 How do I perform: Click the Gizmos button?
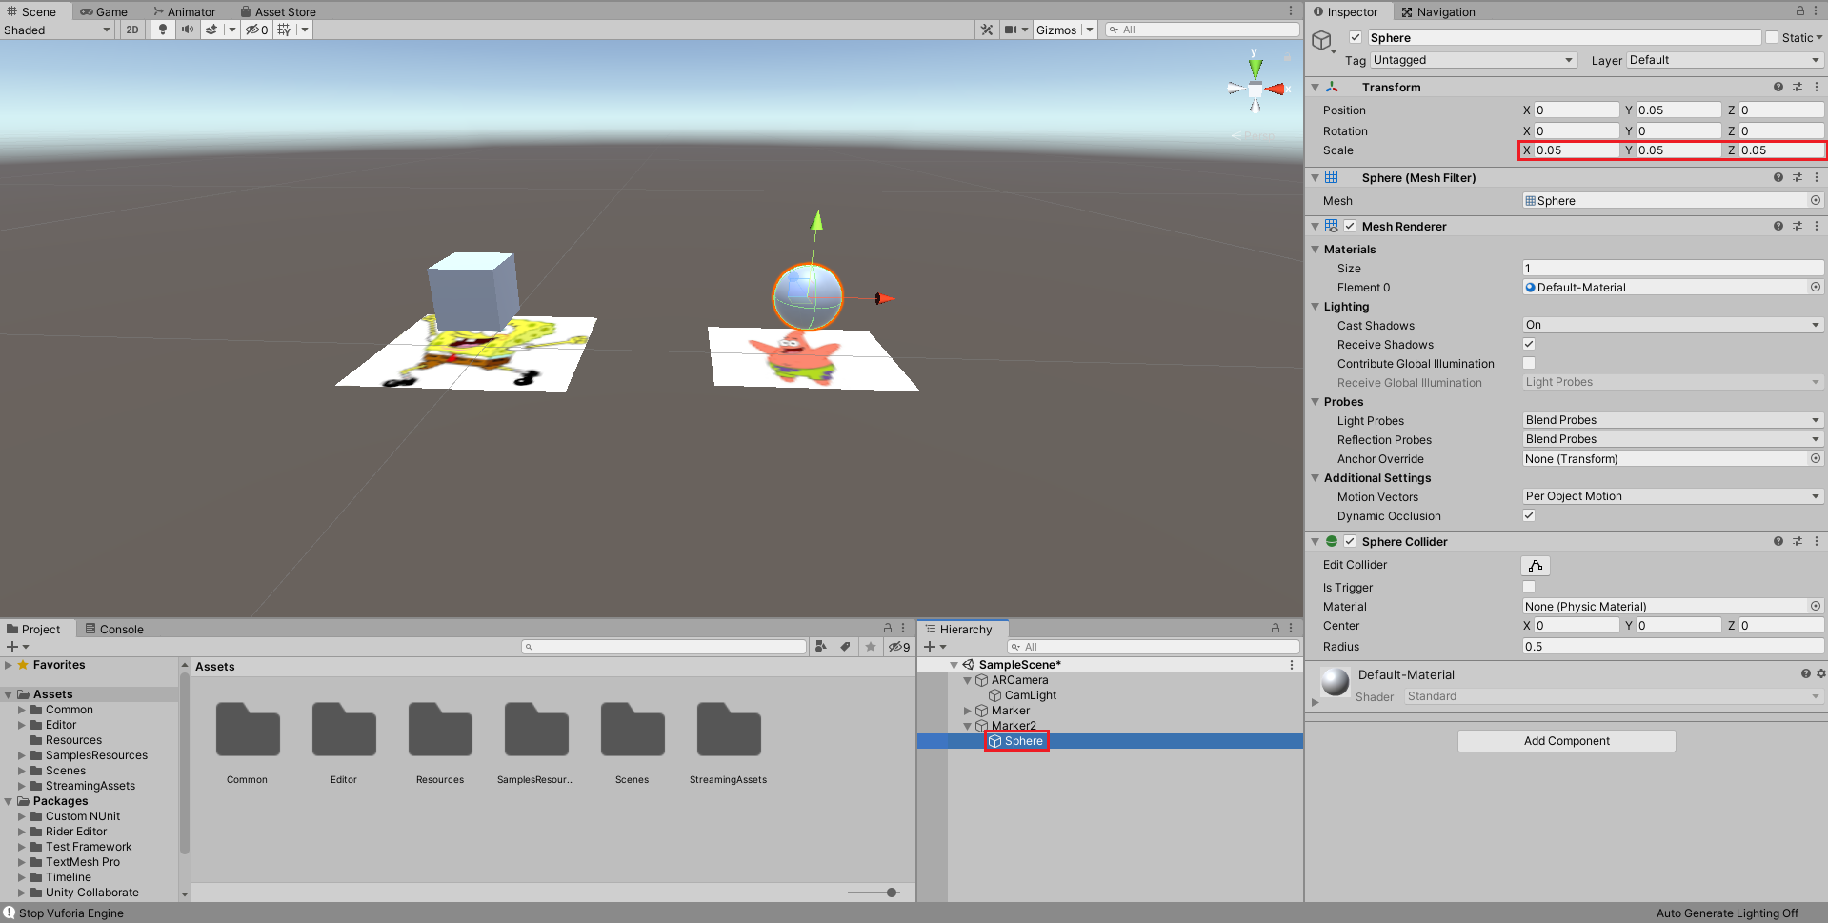[x=1056, y=30]
